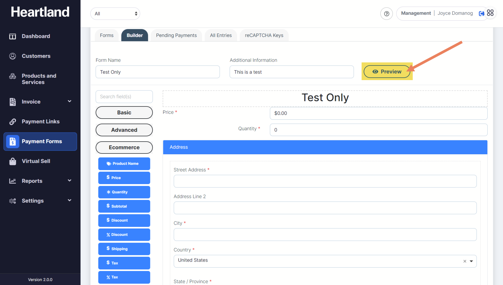Open Payment Forms in the sidebar
This screenshot has height=285, width=503.
coord(40,141)
